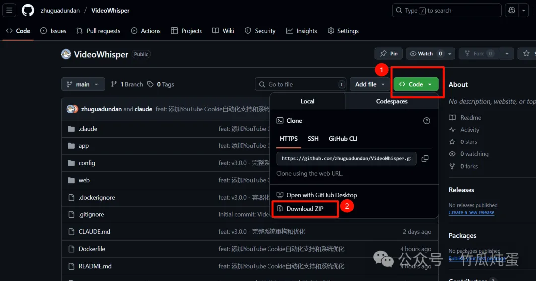Open the Copilot icon button
Image resolution: width=536 pixels, height=281 pixels.
pos(512,10)
